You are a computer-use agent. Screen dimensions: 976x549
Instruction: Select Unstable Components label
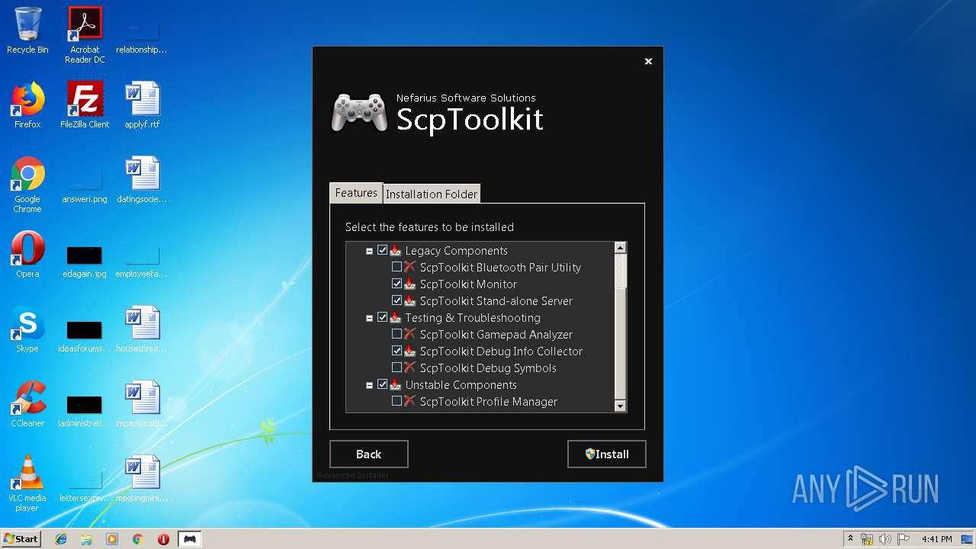pos(461,384)
